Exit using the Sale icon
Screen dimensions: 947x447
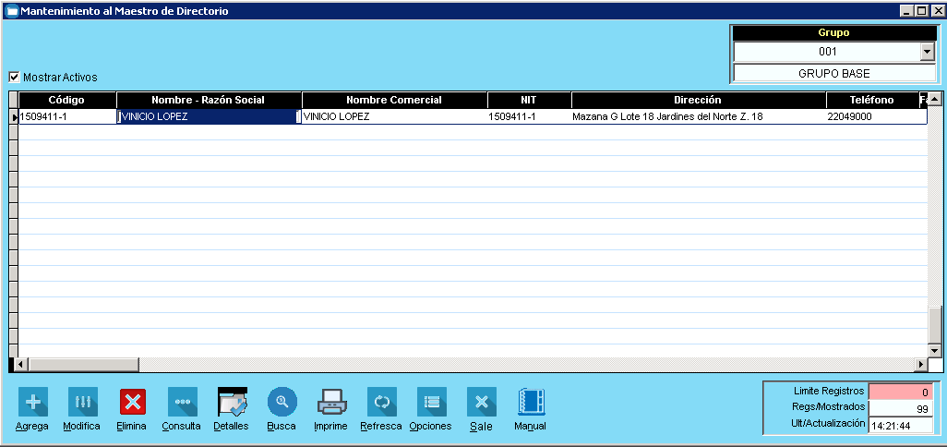(x=481, y=402)
